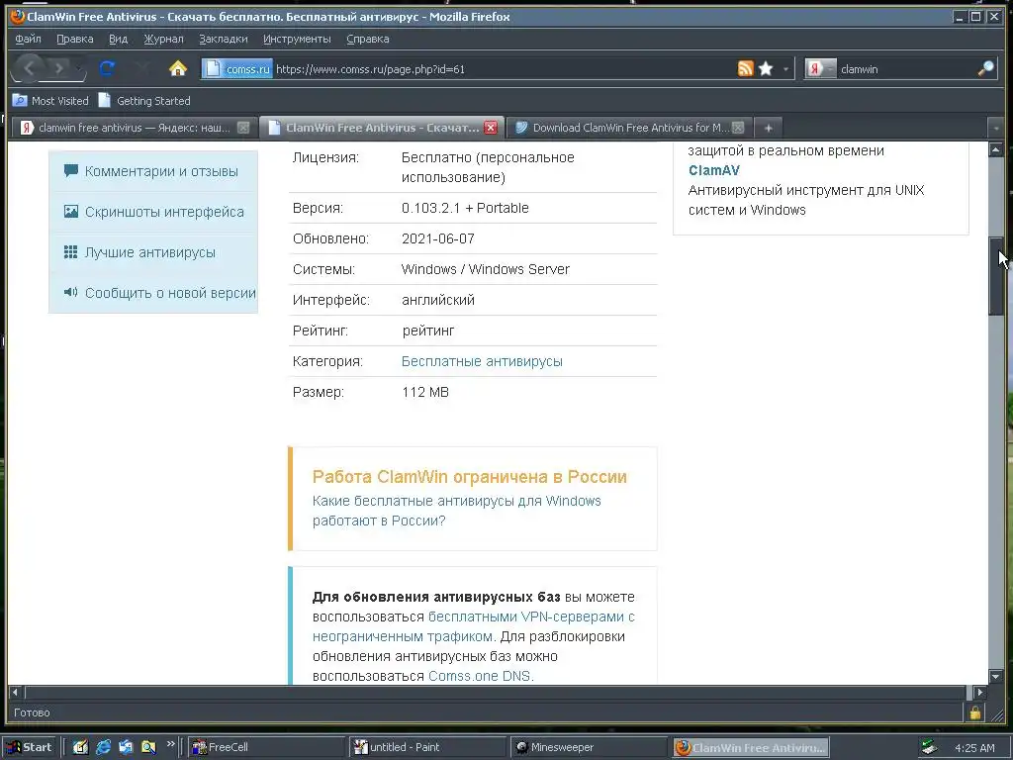Click the search magnifier icon
1013x760 pixels.
[x=985, y=68]
